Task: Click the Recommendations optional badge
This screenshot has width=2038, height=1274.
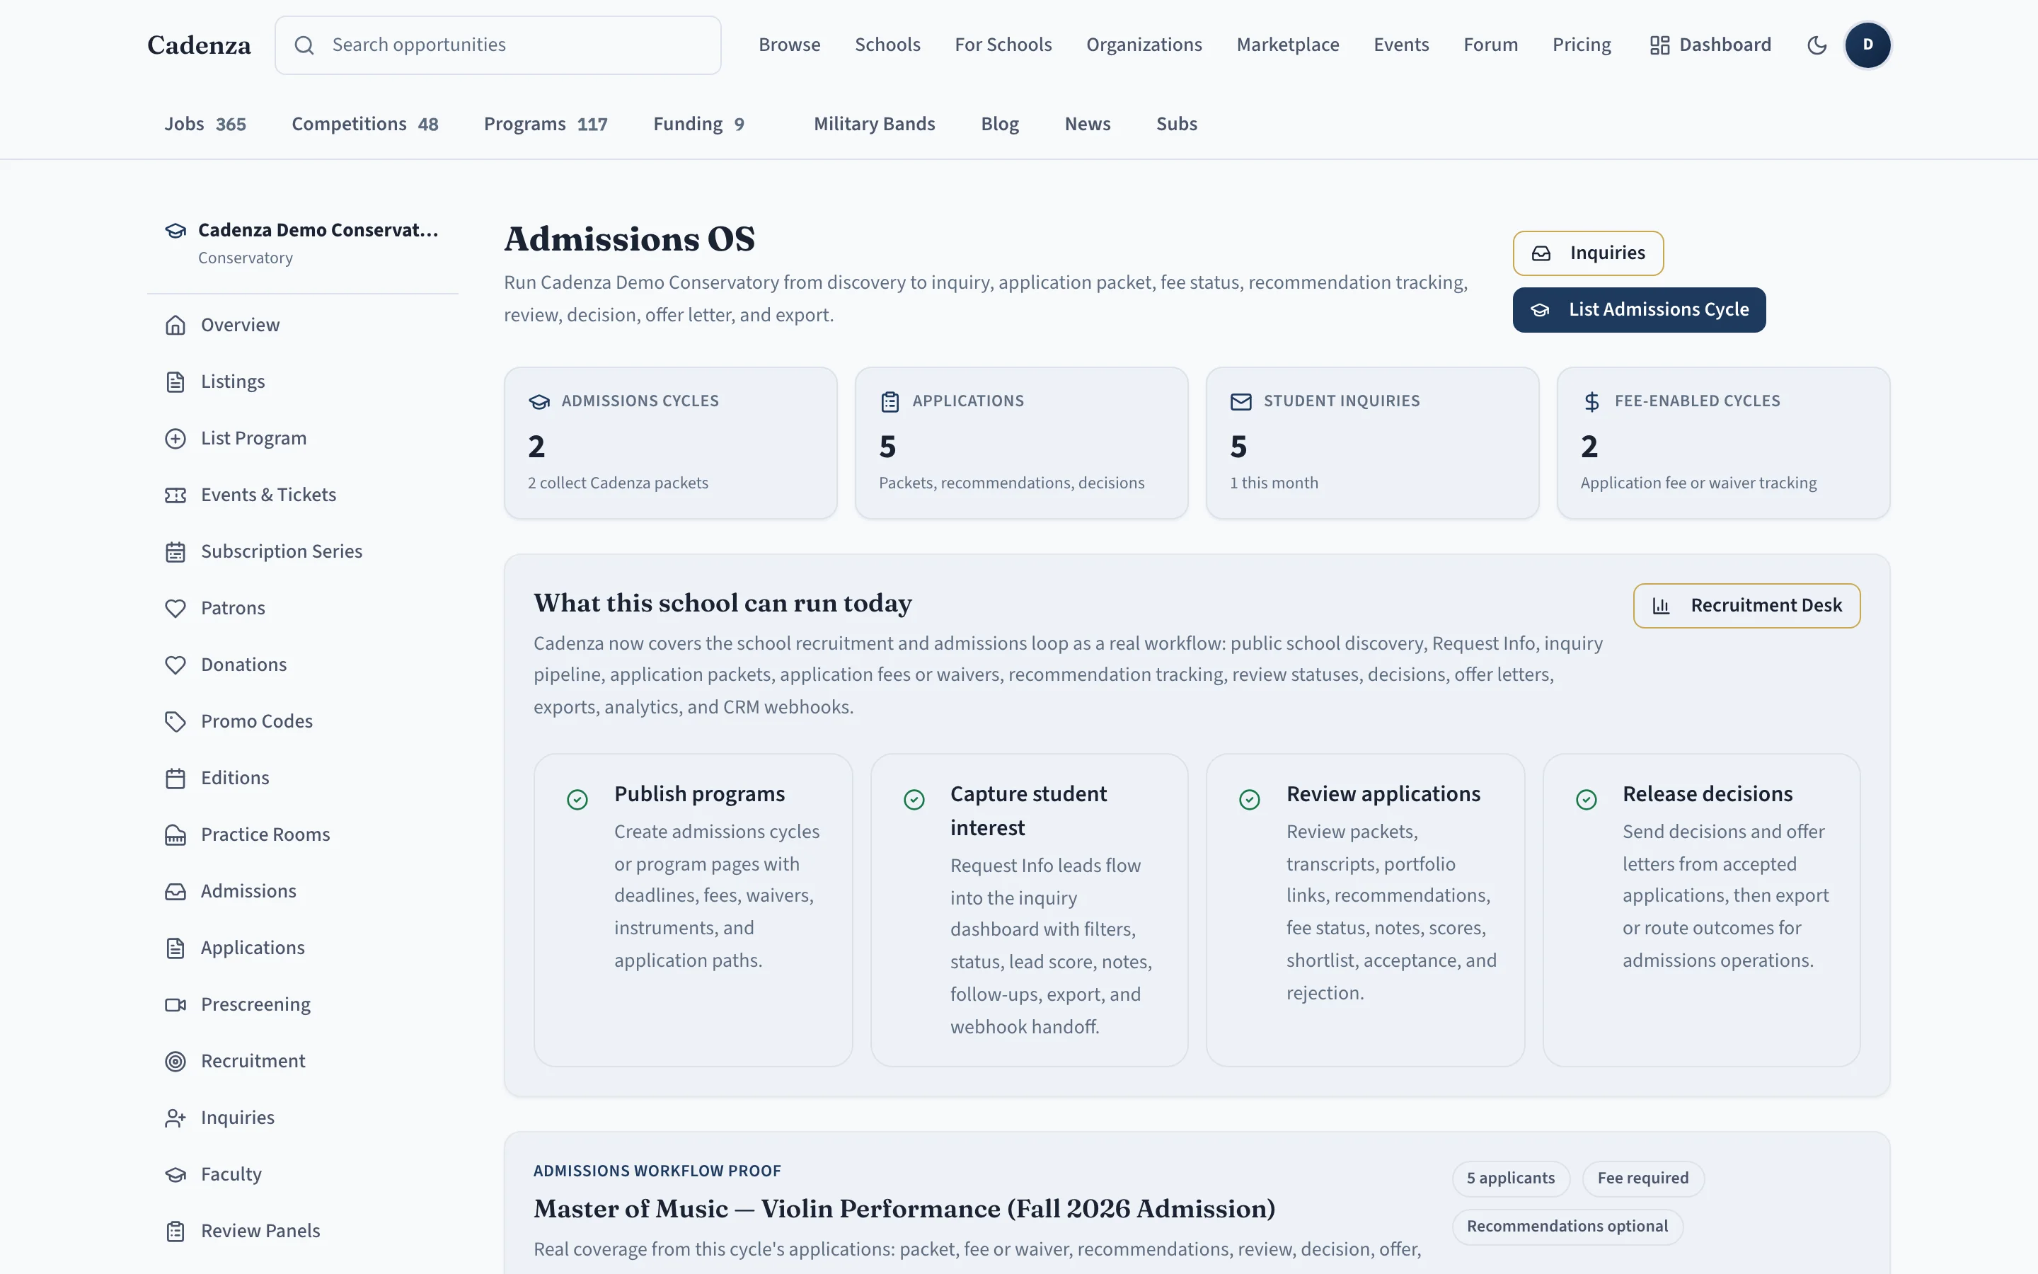Action: (x=1567, y=1226)
